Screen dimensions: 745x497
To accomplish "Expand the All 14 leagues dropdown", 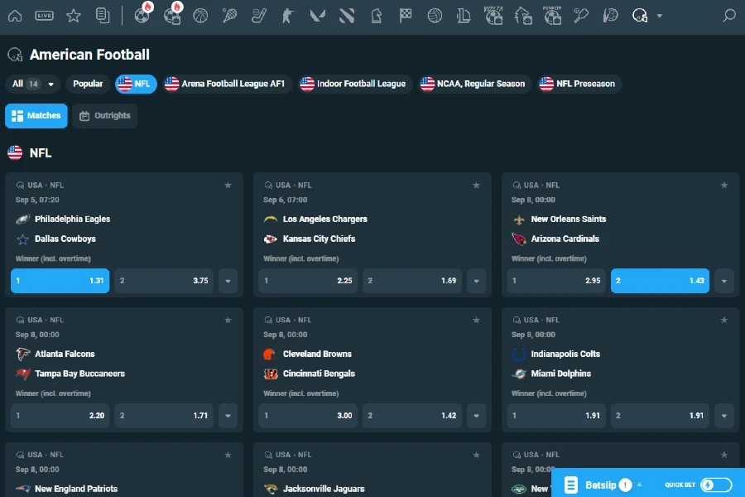I will (x=33, y=84).
